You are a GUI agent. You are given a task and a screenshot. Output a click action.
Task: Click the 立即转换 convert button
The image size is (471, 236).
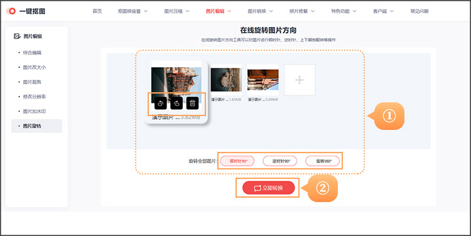coord(268,188)
